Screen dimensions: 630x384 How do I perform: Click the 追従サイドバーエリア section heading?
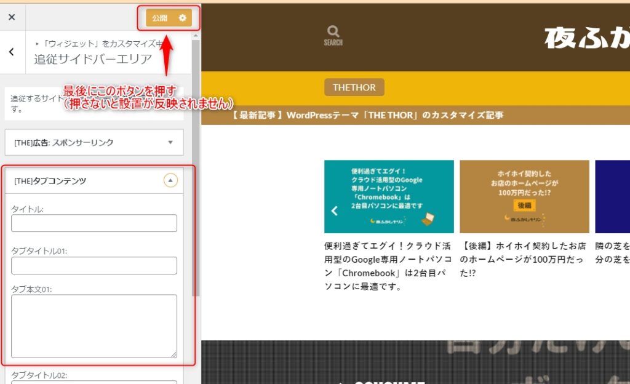pos(94,59)
